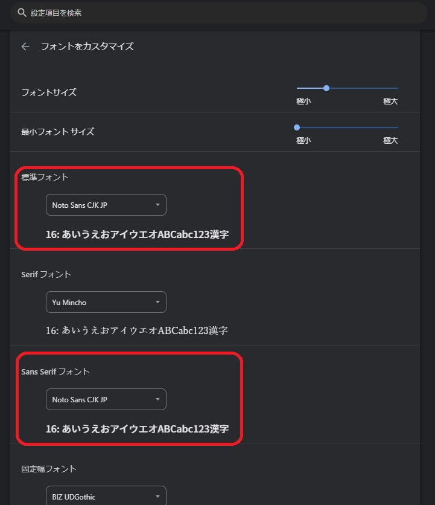Click the Sans Serif フォント section label
The height and width of the screenshot is (505, 435).
pos(56,372)
